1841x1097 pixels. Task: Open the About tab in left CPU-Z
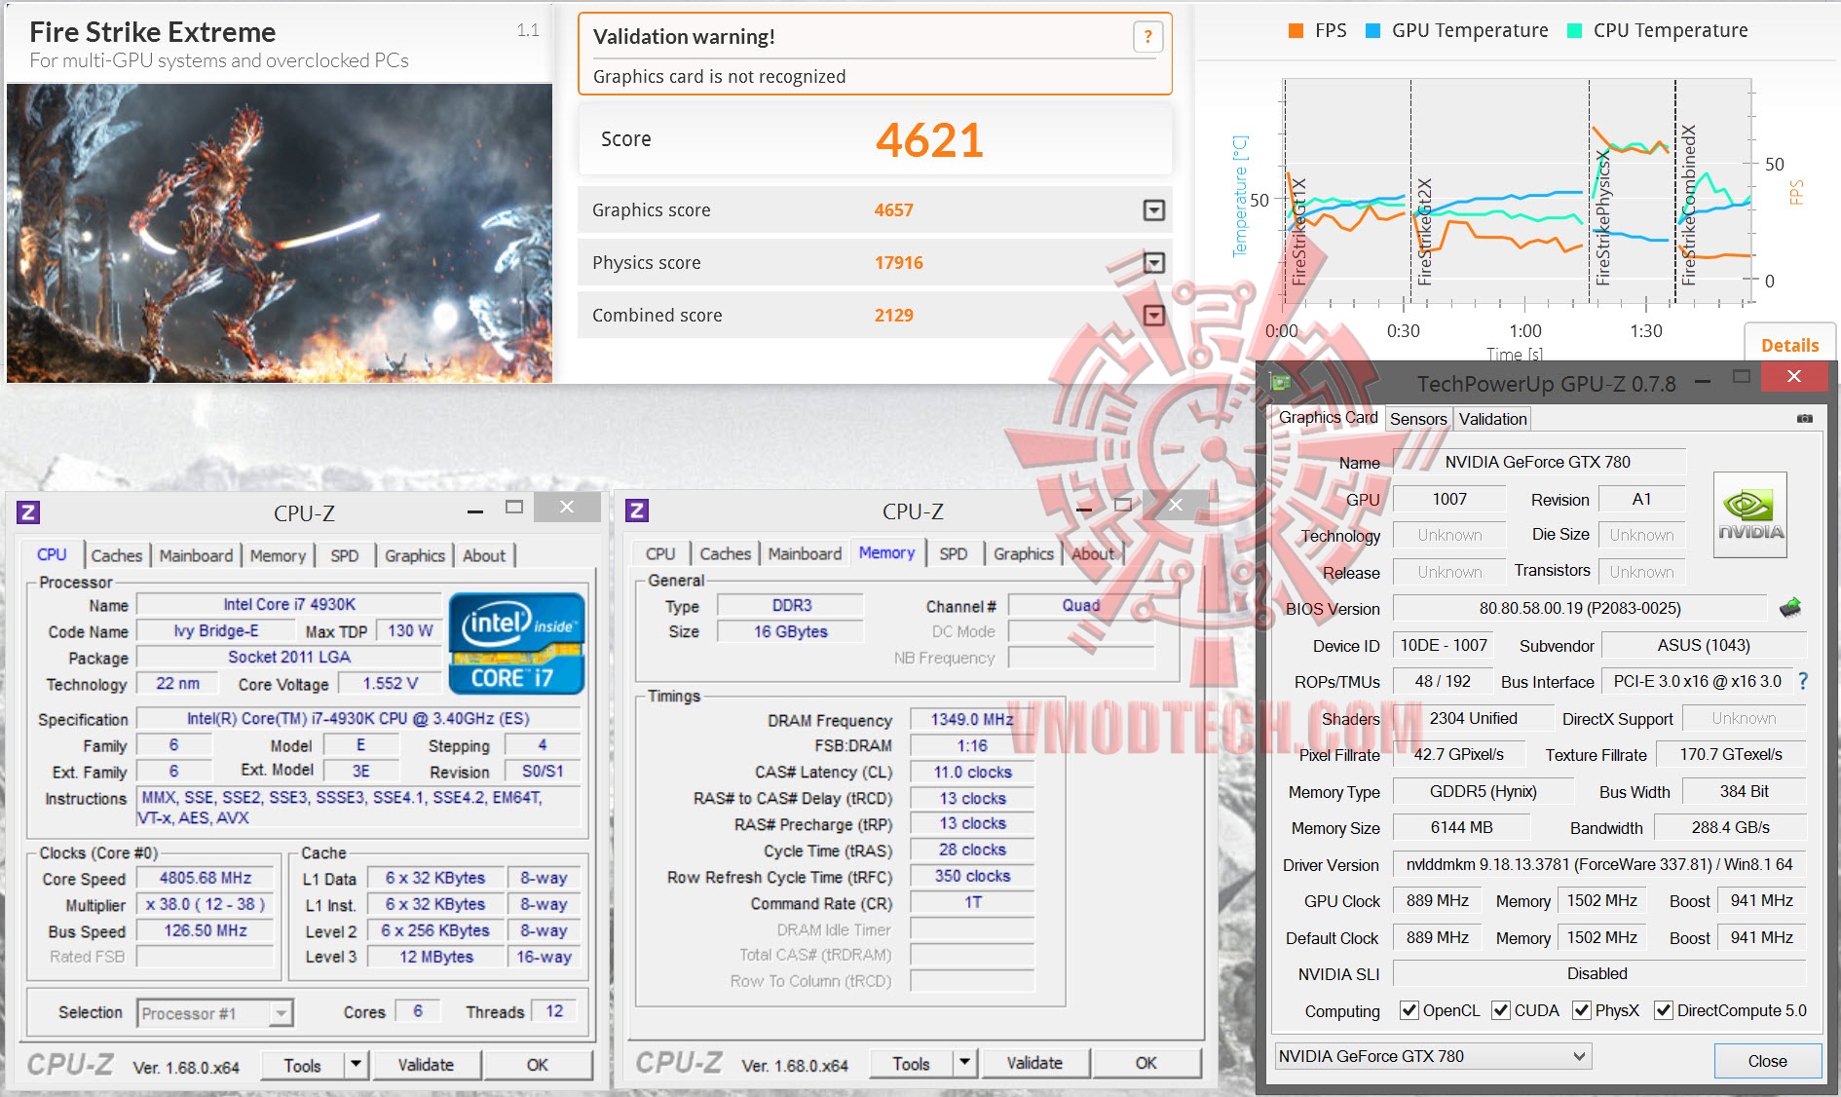point(484,555)
